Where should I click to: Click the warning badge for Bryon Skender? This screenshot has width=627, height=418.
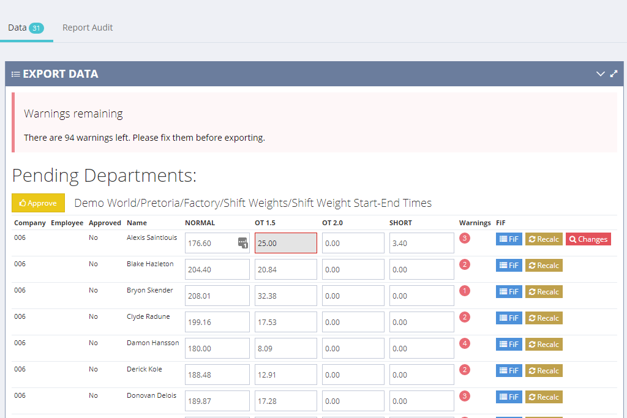point(465,291)
